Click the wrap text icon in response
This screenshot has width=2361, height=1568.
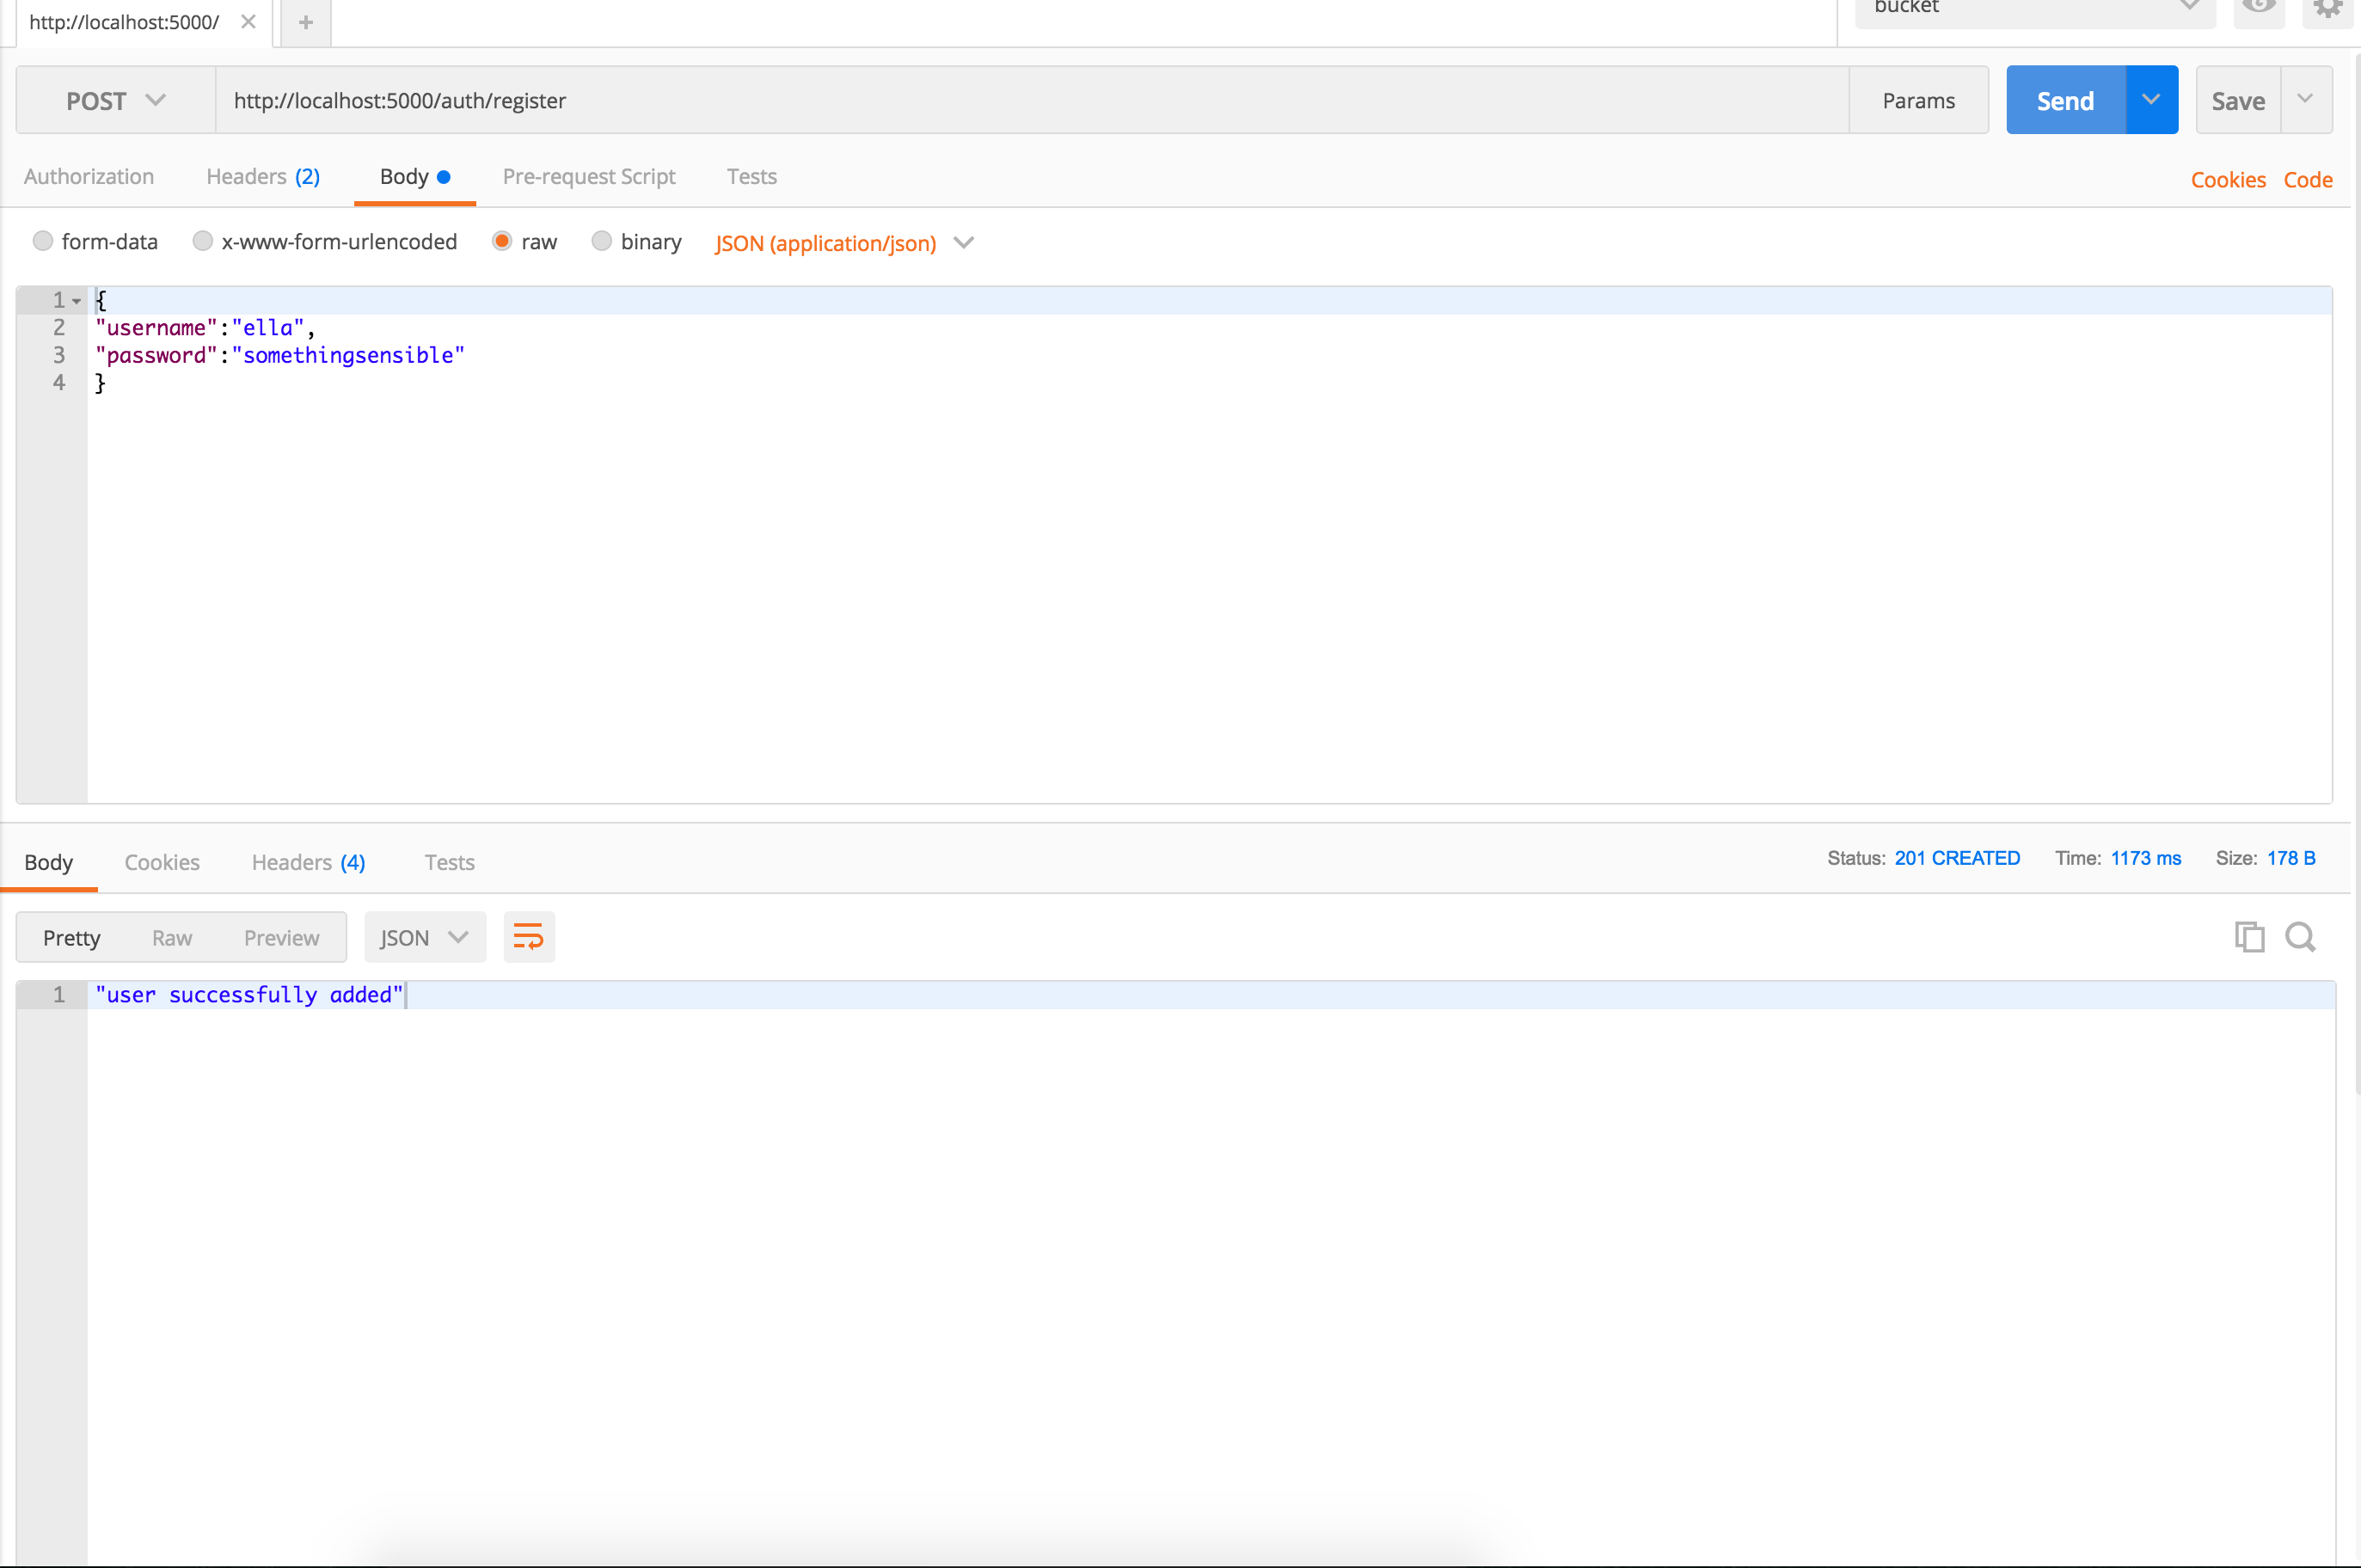[529, 936]
